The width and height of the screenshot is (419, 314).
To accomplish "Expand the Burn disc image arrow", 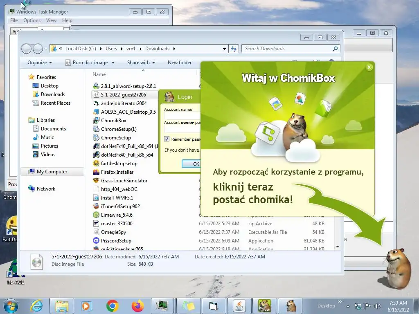I will click(x=113, y=63).
